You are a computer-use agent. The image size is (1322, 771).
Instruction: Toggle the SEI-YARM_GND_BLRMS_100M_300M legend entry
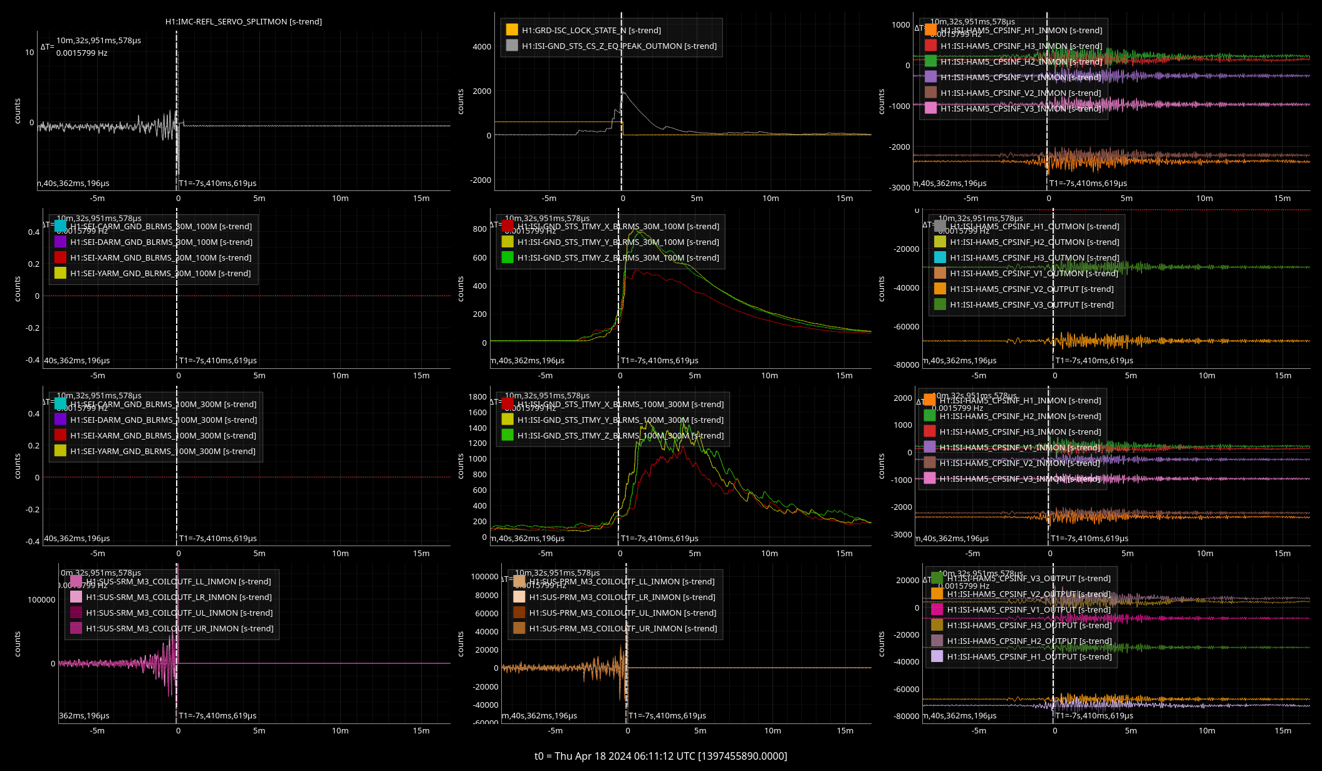pos(155,451)
